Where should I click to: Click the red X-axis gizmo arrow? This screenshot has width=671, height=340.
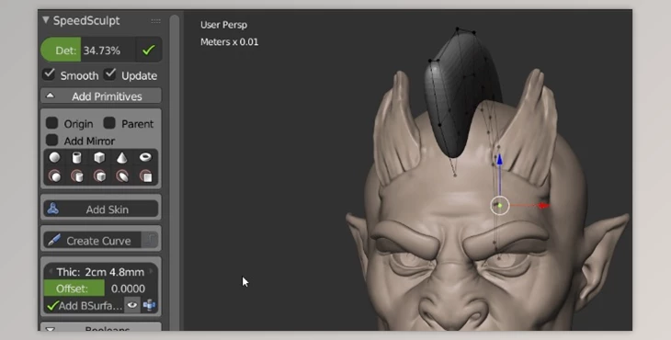click(543, 206)
